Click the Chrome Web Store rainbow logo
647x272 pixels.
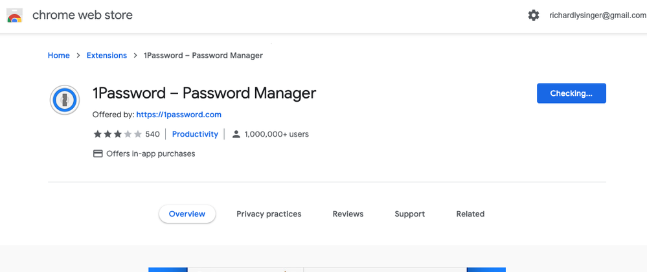[15, 15]
